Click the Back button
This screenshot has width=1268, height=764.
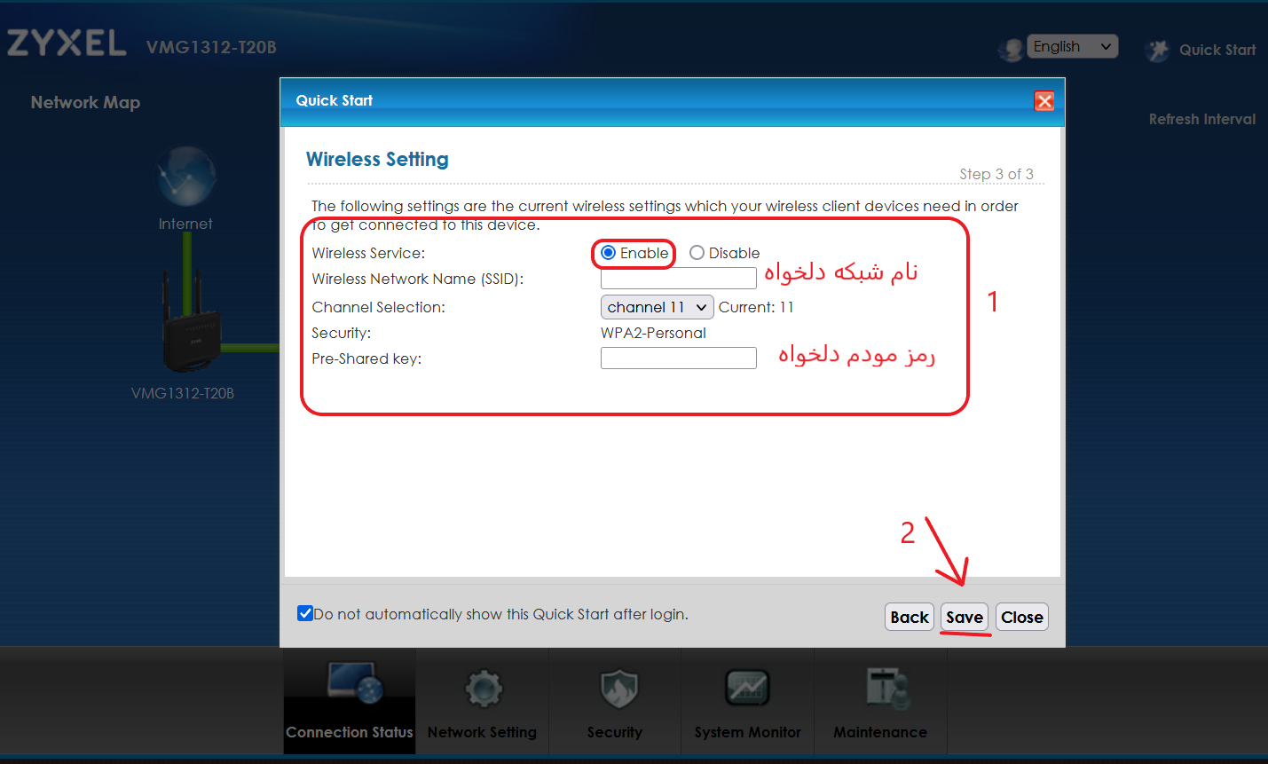tap(910, 617)
